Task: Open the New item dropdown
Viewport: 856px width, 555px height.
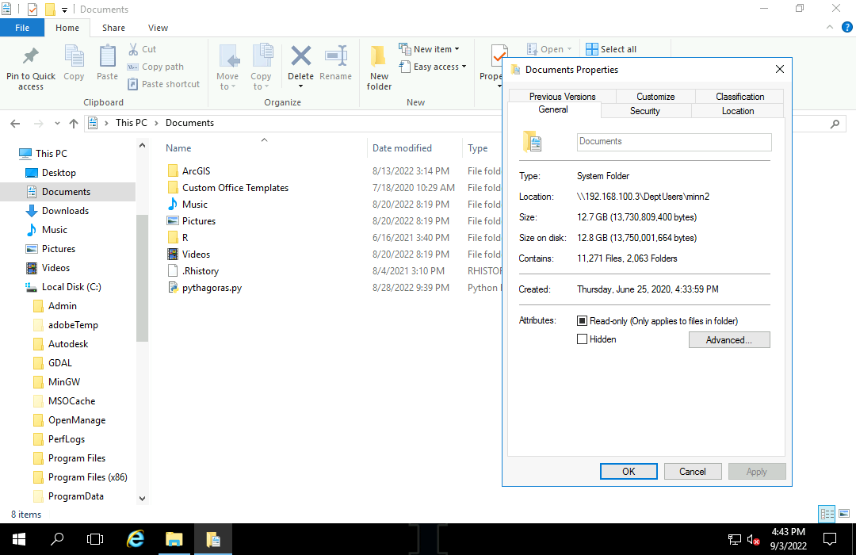Action: coord(435,49)
